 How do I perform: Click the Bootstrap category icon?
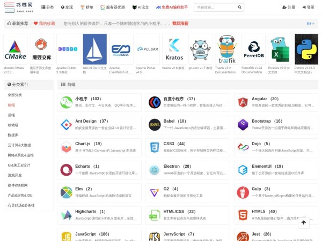tap(243, 124)
